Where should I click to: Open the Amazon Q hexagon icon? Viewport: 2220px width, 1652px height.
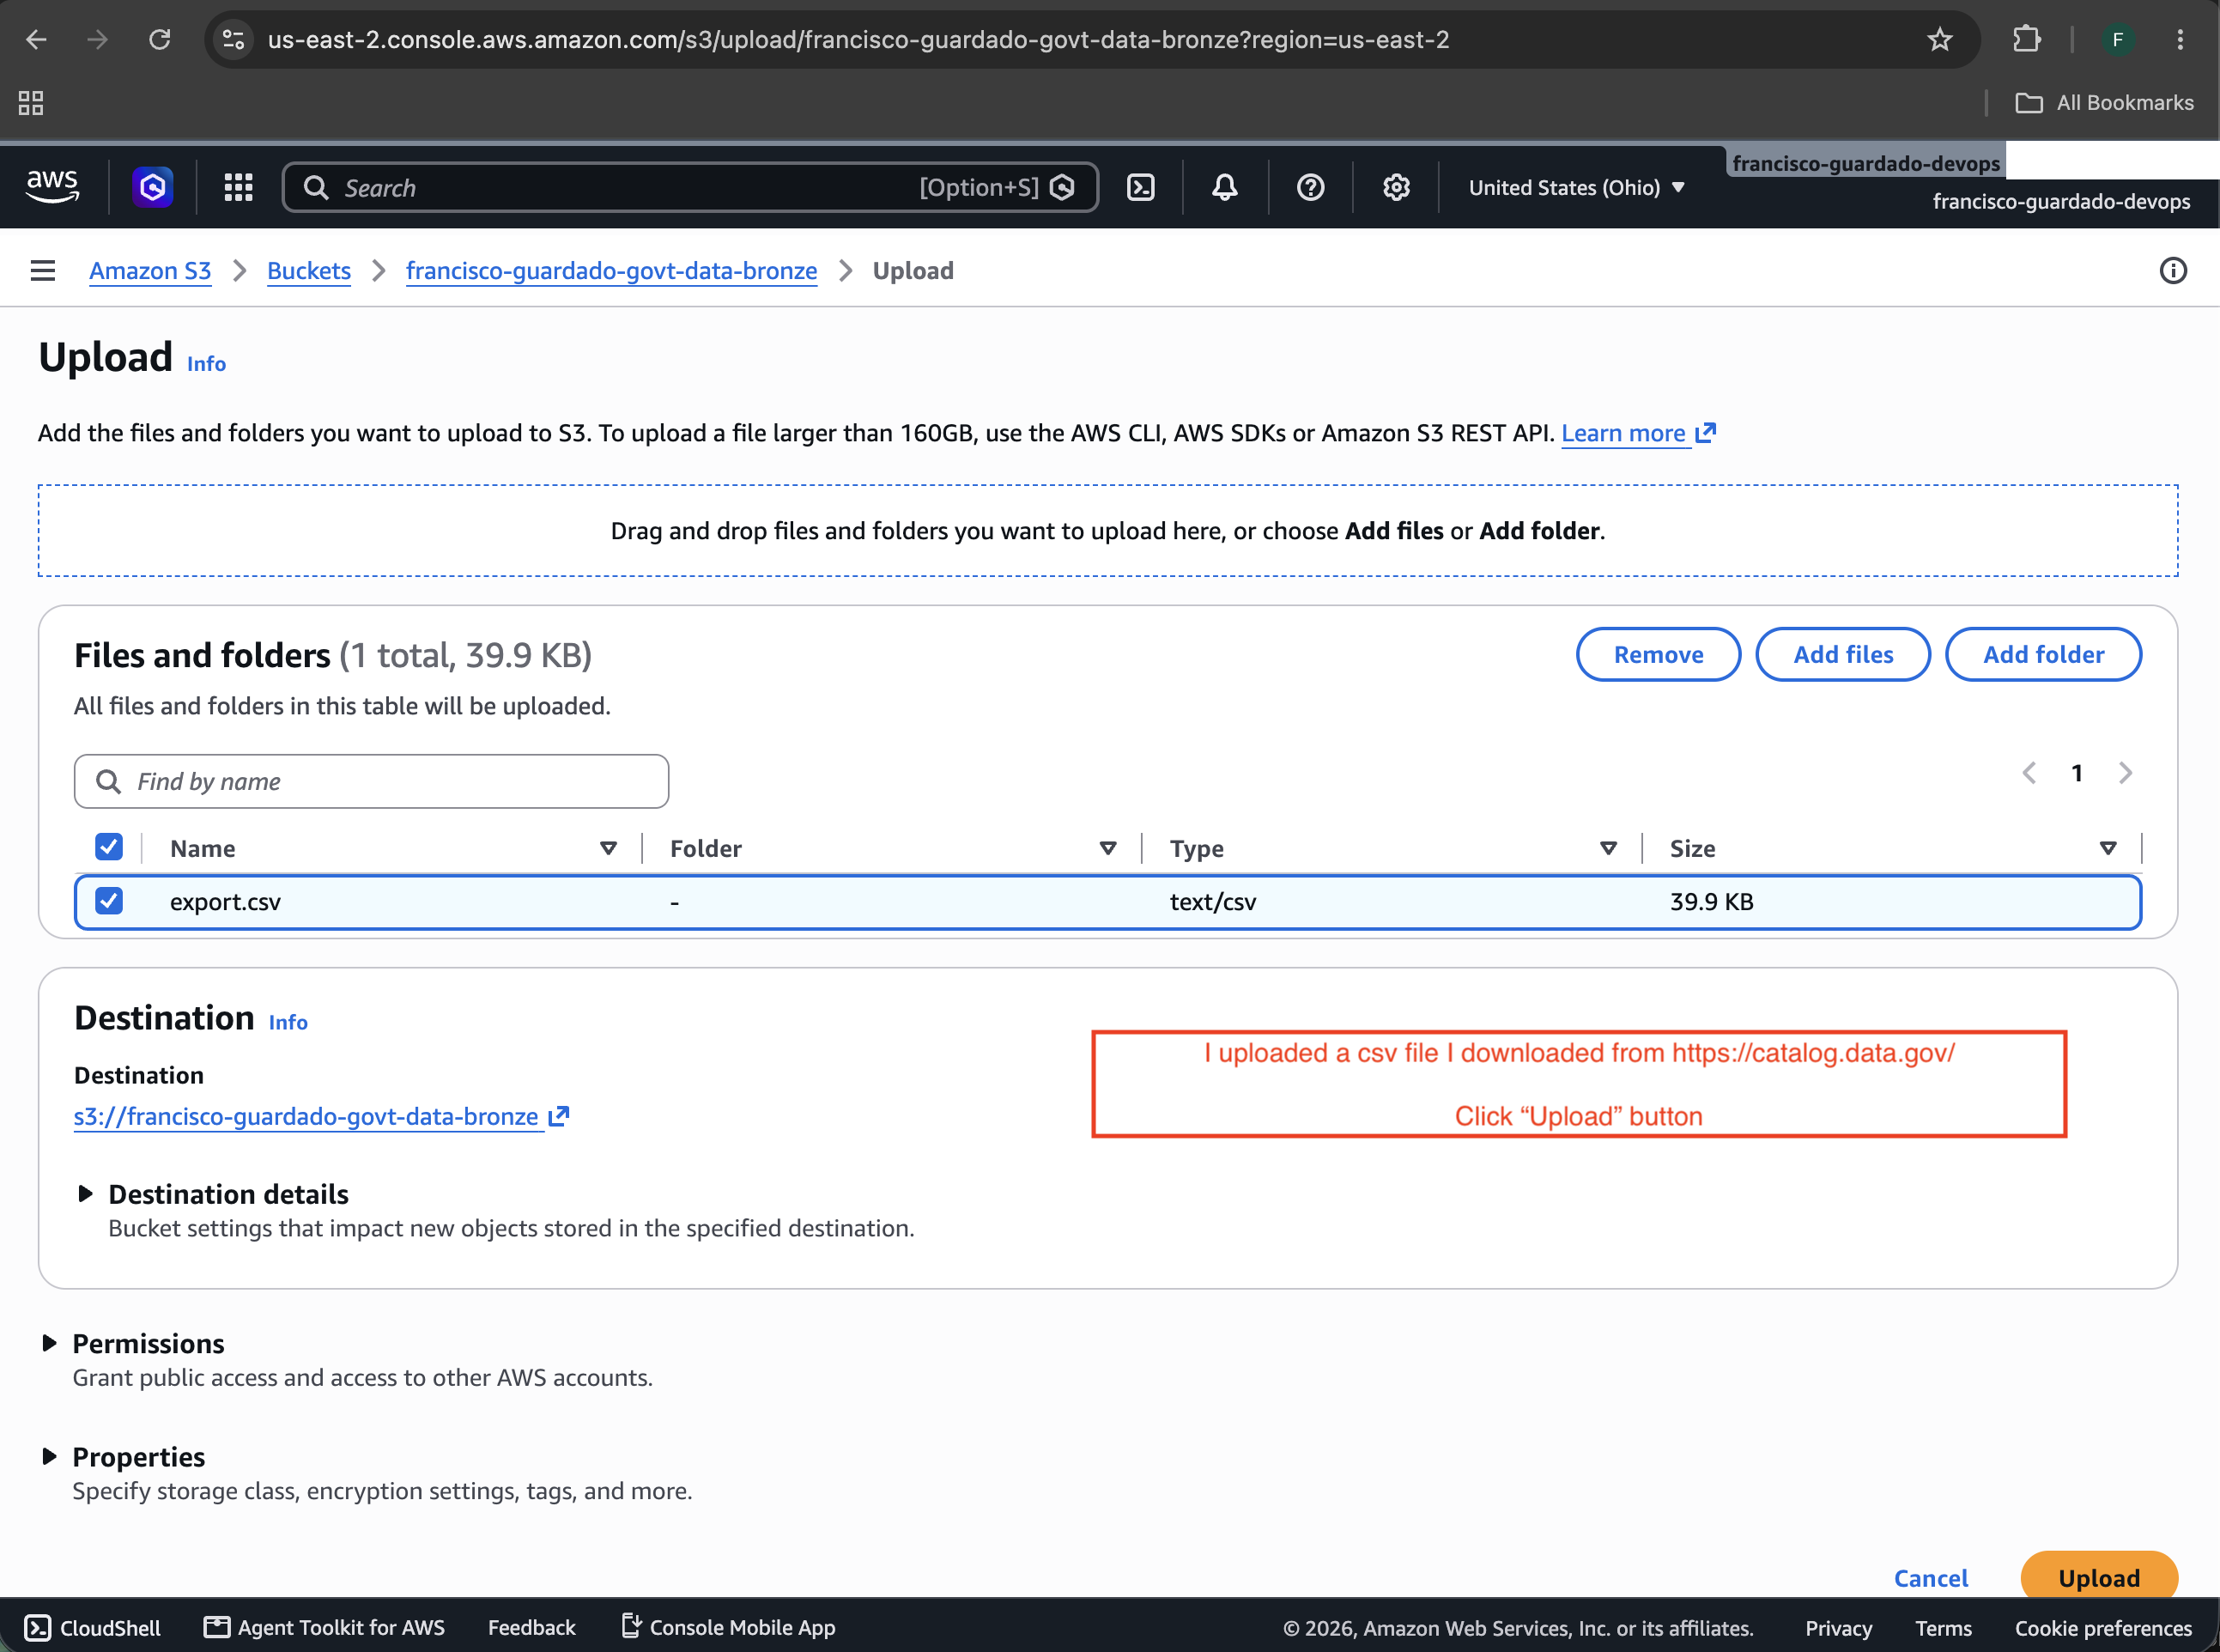coord(153,187)
